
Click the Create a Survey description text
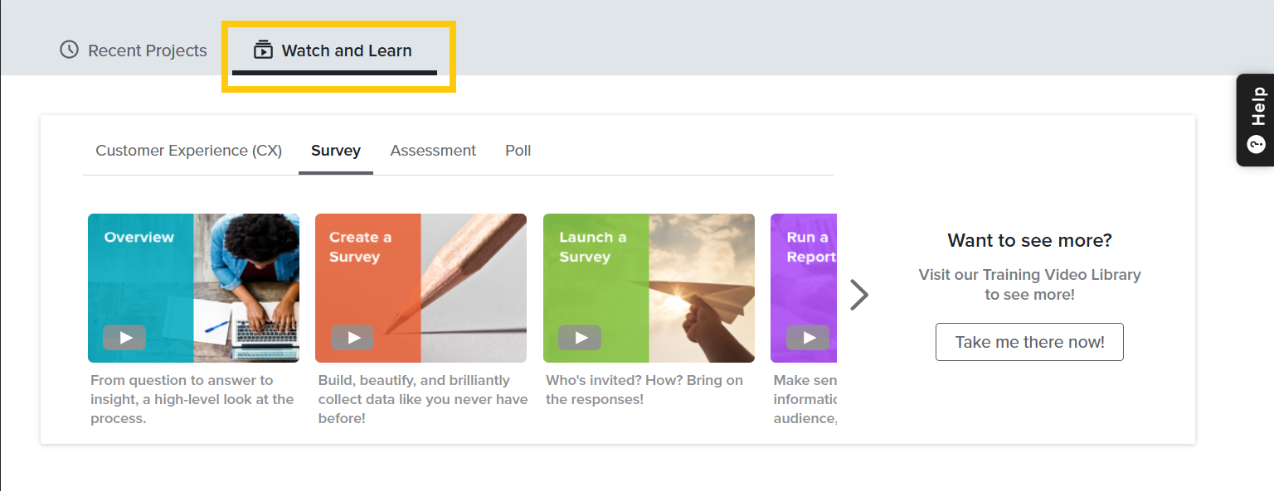422,399
